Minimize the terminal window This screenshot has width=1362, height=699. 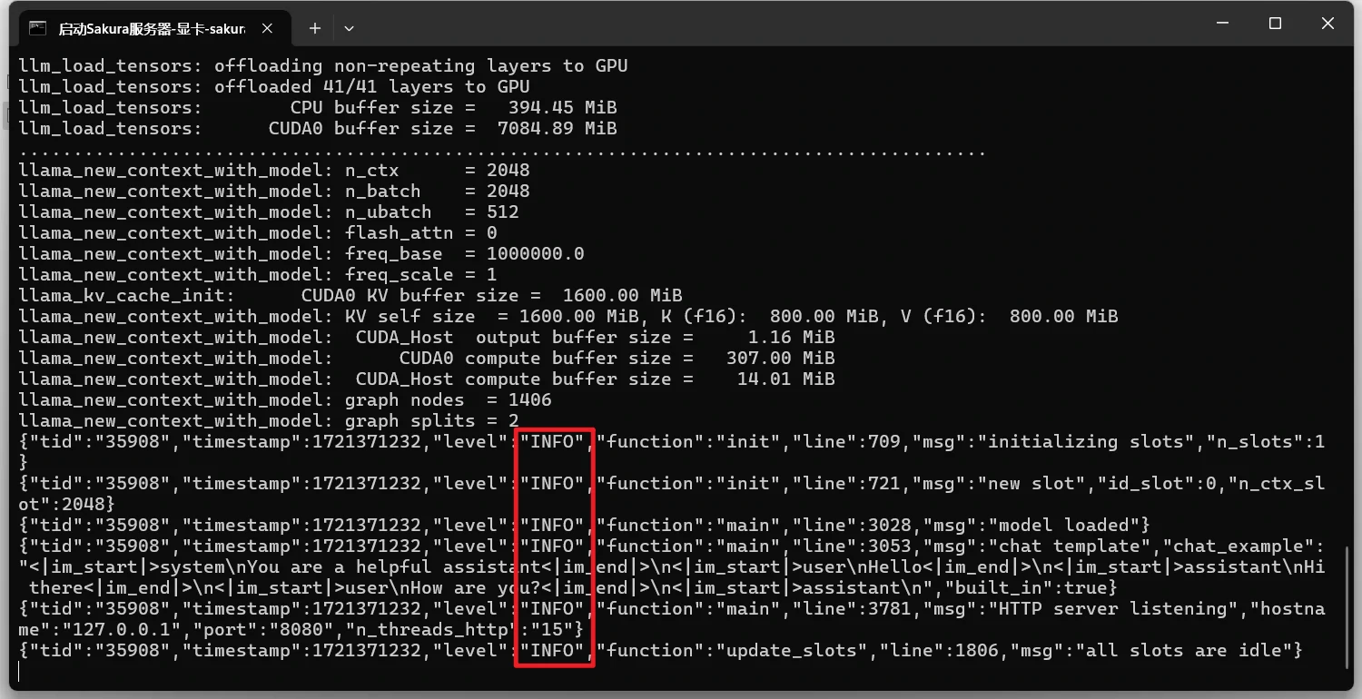click(x=1222, y=25)
